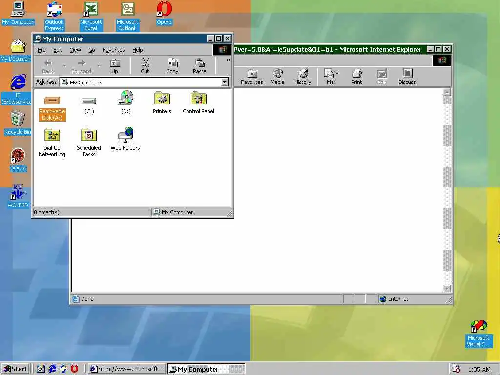Screen dimensions: 500x375
Task: Switch to the microsoft.com taskbar button
Action: point(127,369)
